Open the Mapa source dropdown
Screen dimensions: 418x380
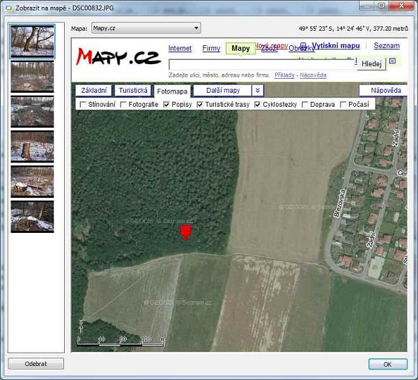(x=146, y=28)
